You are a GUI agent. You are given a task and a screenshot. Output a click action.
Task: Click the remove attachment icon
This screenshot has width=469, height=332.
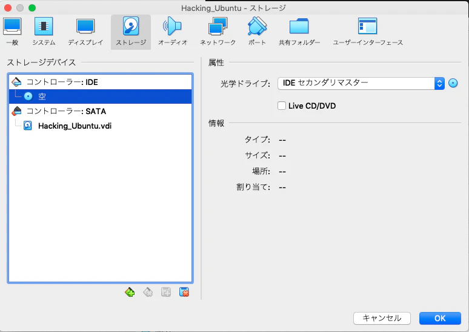(184, 292)
